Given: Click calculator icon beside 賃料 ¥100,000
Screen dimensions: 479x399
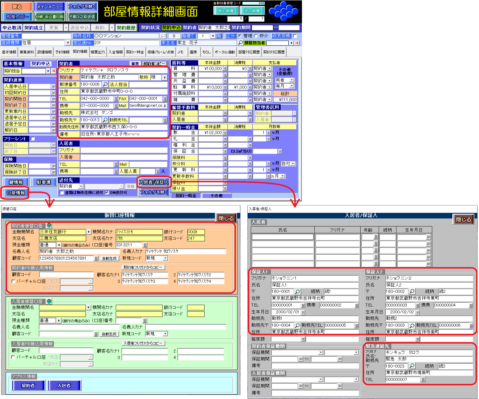Looking at the screenshot, I should pos(225,68).
